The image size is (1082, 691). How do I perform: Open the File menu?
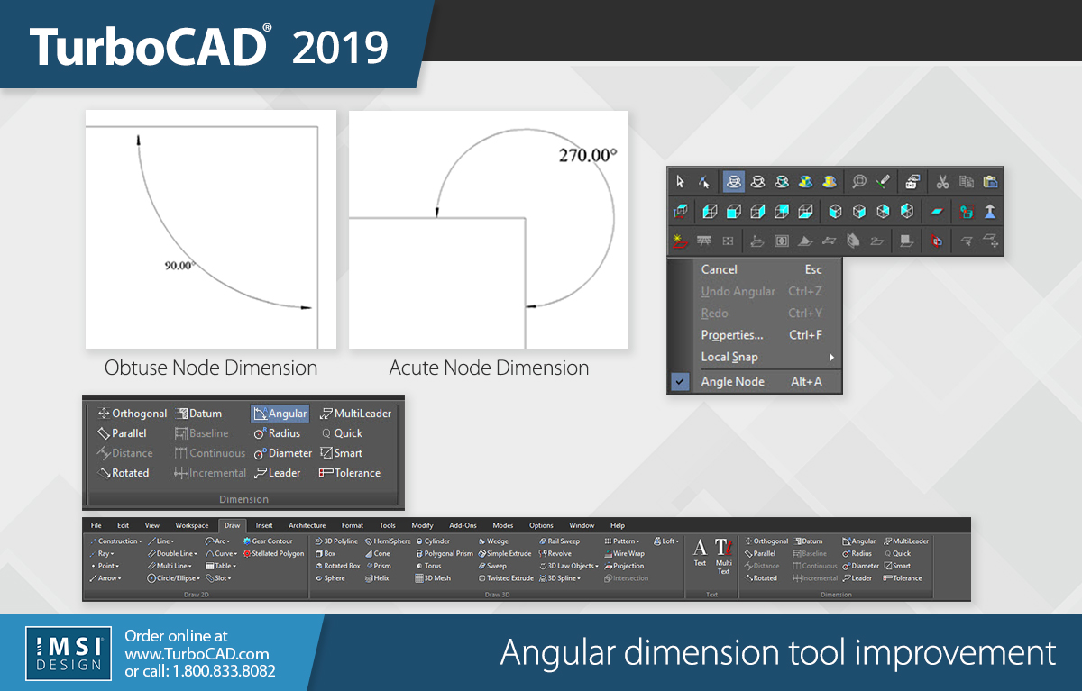coord(96,525)
